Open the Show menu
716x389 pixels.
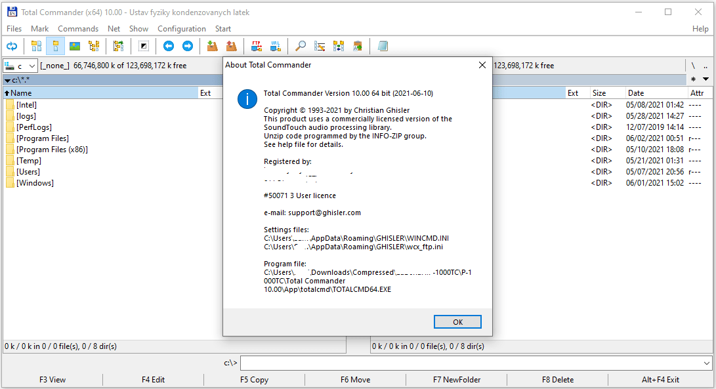coord(138,29)
